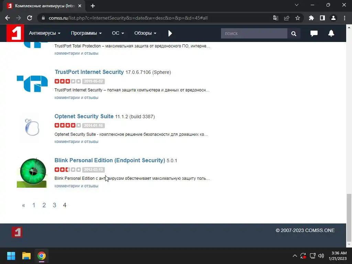
Task: Click the Share page icon
Action: click(x=287, y=18)
